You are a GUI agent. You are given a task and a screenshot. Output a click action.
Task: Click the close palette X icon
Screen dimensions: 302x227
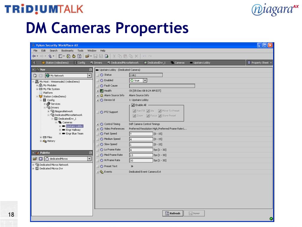[41, 159]
